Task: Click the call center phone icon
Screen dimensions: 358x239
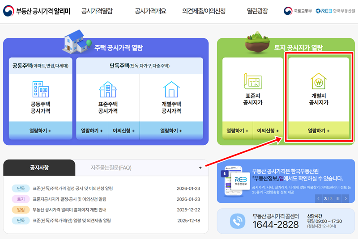Action: 238,221
